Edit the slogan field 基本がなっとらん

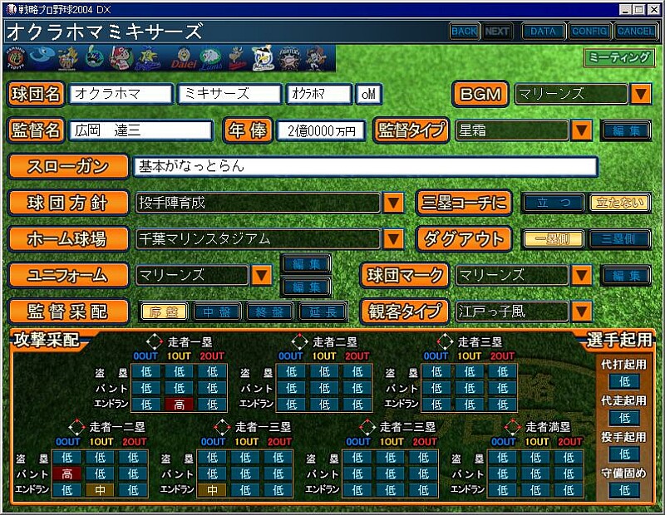point(366,166)
